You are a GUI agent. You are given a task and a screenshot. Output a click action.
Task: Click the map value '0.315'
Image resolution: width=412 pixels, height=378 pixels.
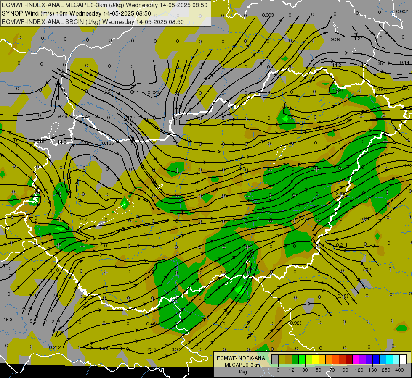tap(39, 141)
